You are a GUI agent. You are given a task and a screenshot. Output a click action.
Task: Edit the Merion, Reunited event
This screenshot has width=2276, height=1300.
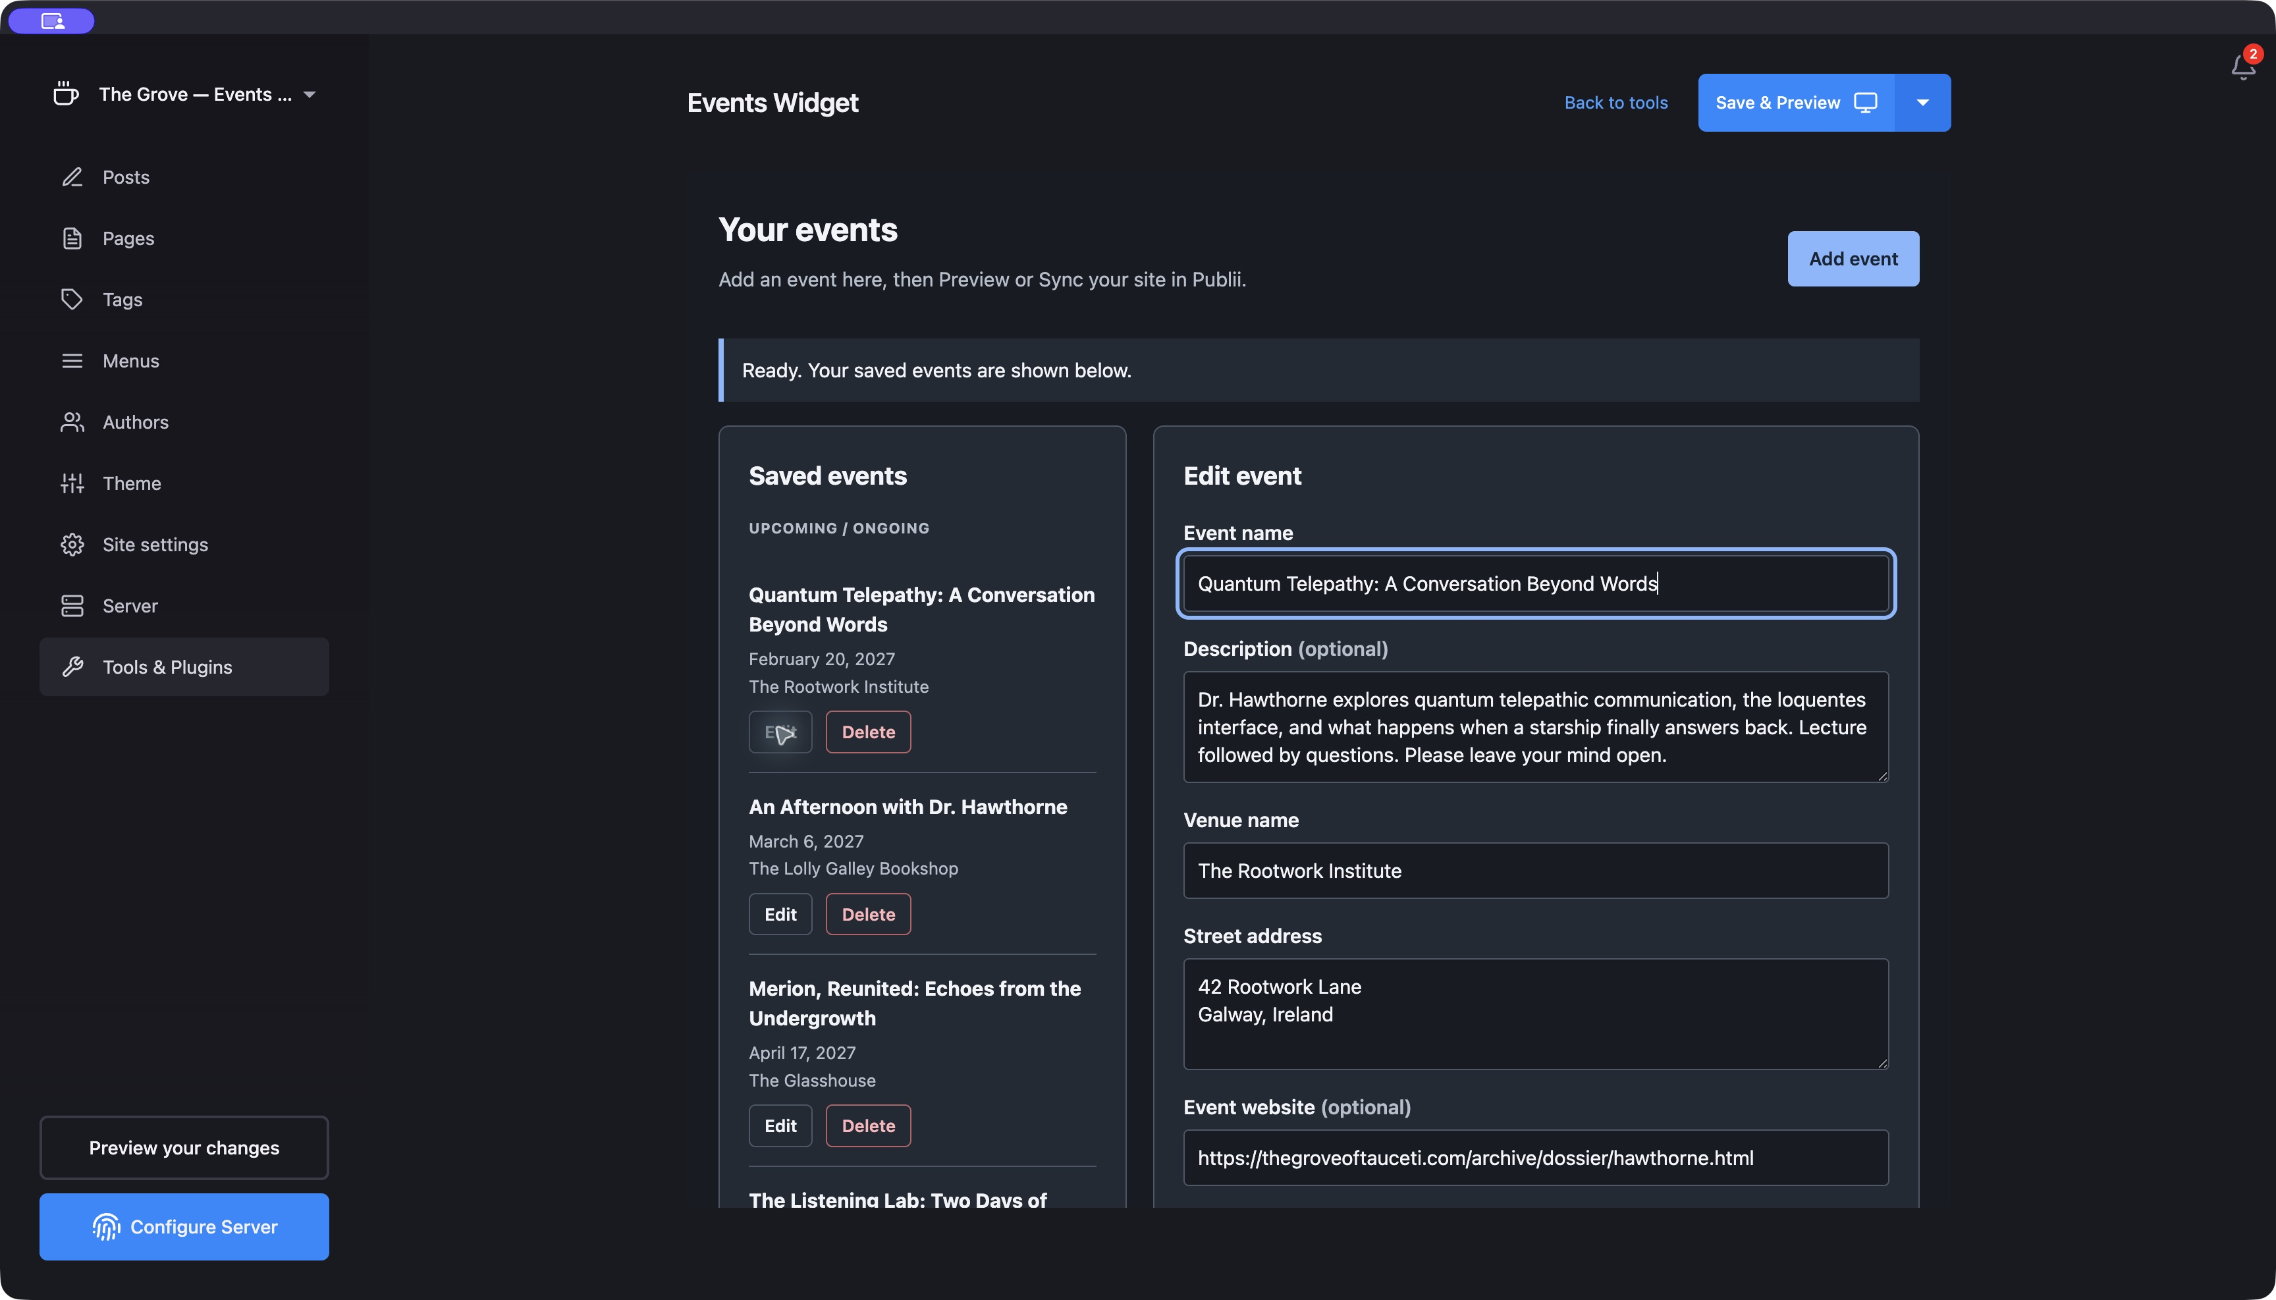[780, 1126]
